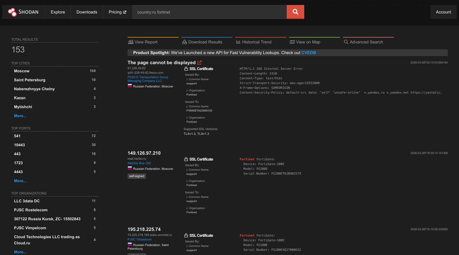The image size is (459, 255).
Task: Open the NetOne Rus JSC organization link
Action: click(139, 163)
